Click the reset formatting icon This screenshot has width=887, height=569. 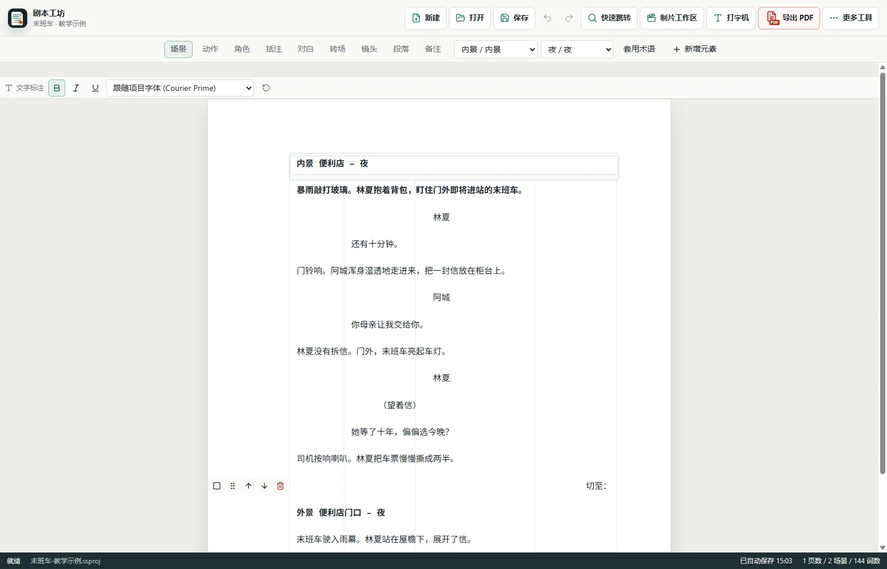point(266,88)
